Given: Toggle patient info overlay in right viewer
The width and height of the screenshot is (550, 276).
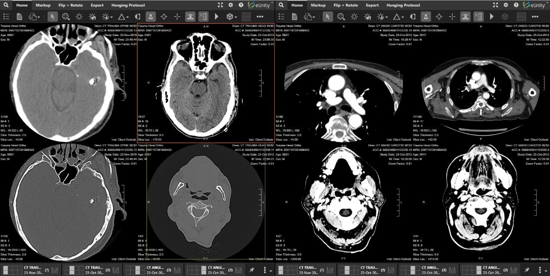Looking at the screenshot, I should [x=426, y=17].
